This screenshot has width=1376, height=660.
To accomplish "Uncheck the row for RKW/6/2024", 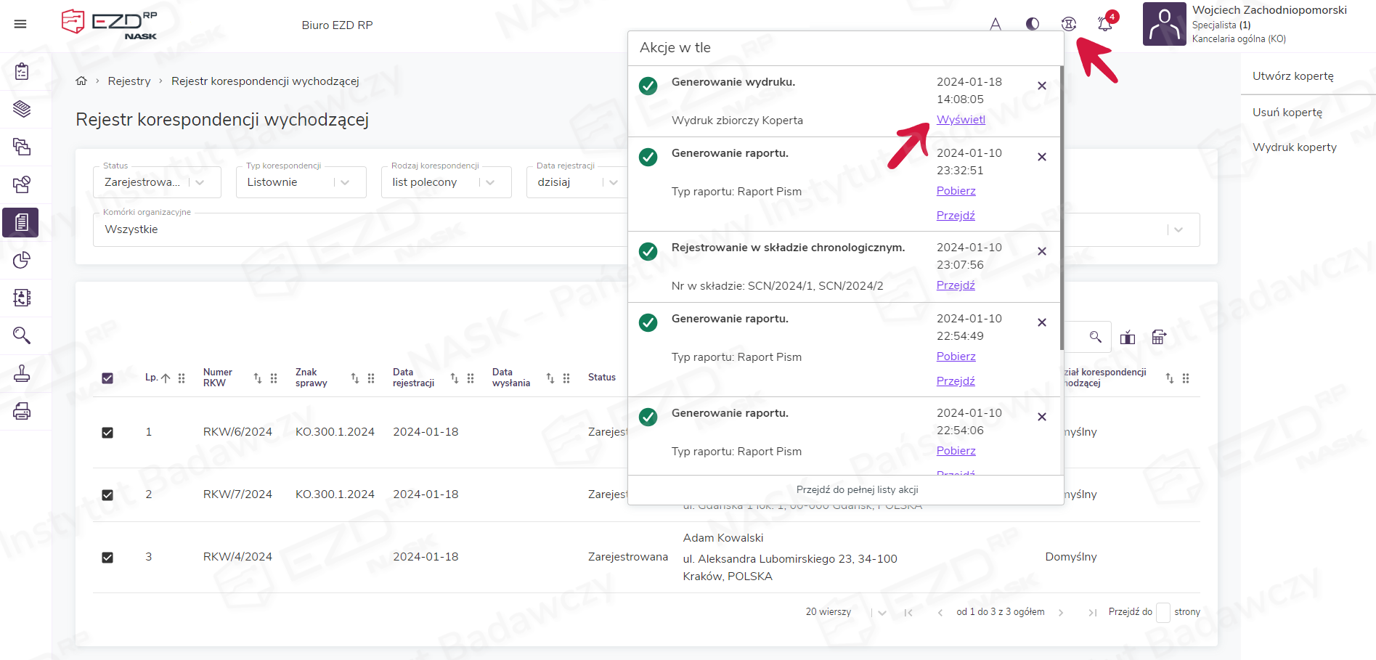I will point(107,433).
